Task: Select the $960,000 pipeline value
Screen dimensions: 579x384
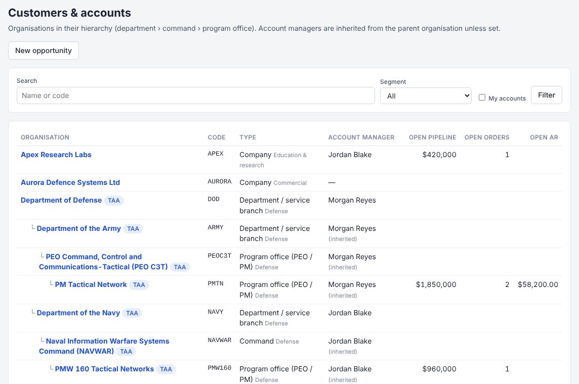Action: pos(439,369)
